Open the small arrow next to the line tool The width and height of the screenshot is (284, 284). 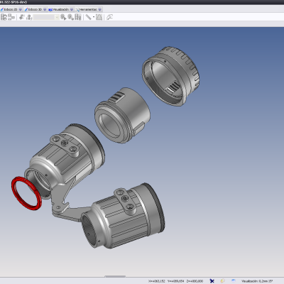tap(94, 17)
